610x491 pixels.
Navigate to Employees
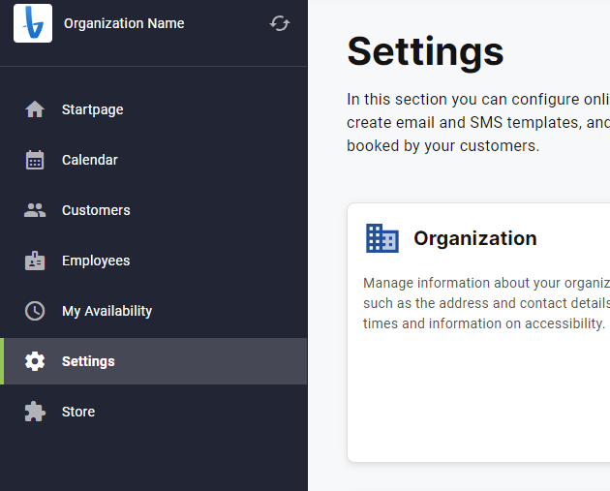click(x=154, y=261)
